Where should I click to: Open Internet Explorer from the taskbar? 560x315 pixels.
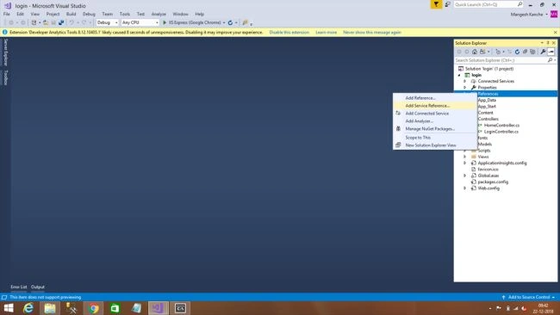[28, 308]
